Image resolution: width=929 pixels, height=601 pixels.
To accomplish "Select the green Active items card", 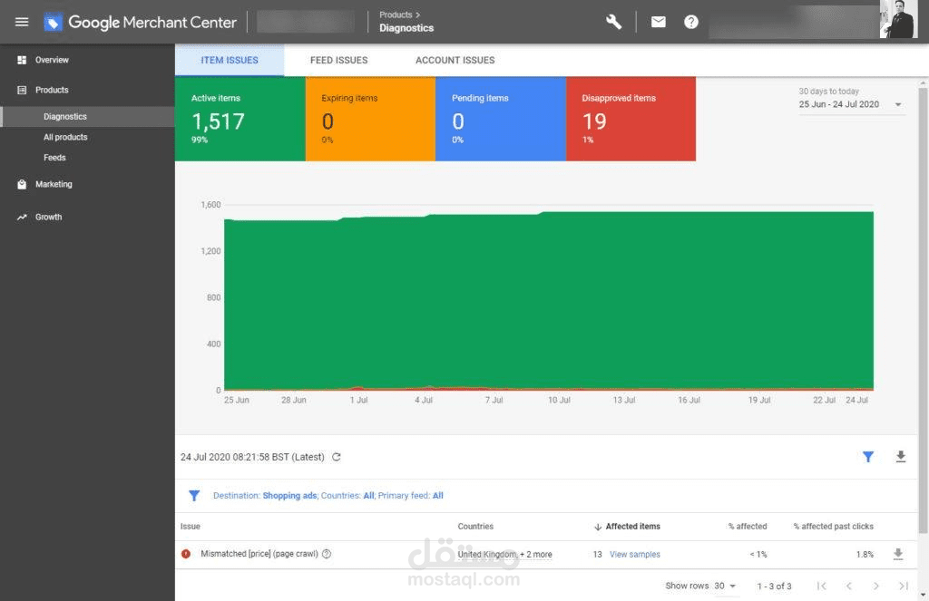I will tap(240, 119).
